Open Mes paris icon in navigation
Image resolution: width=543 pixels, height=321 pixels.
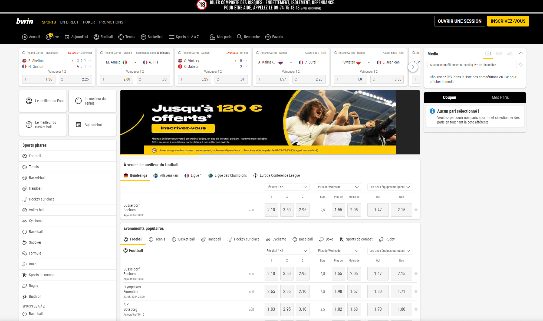(x=212, y=37)
